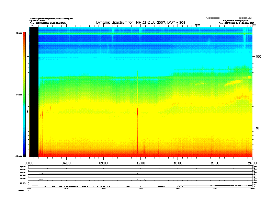Click the "04:00" time axis label
Screen dimensions: 272x210
[x=66, y=163]
